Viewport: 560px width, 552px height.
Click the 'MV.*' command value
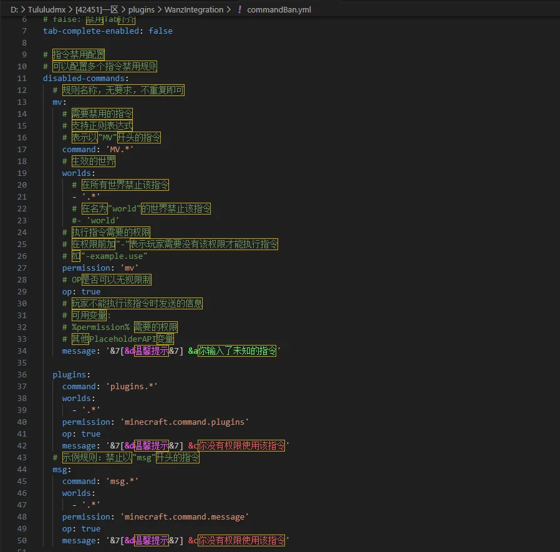(120, 149)
